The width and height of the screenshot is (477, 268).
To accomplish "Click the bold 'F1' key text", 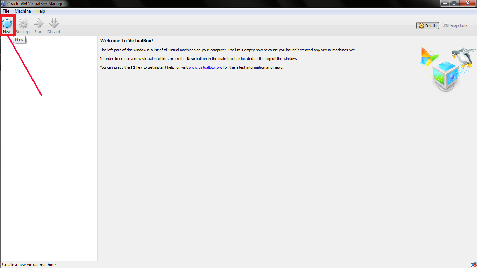I will tap(133, 67).
